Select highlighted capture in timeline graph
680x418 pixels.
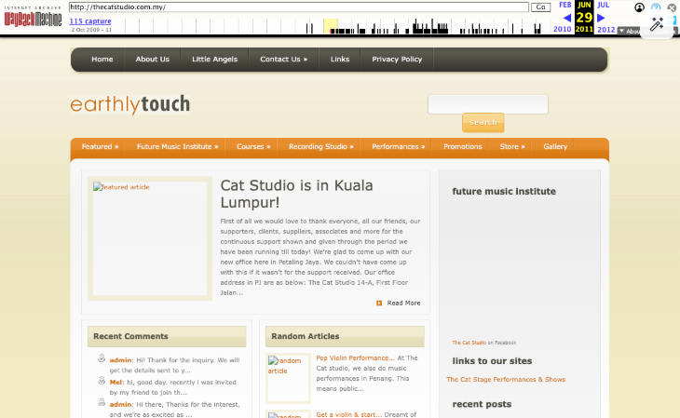click(x=331, y=26)
